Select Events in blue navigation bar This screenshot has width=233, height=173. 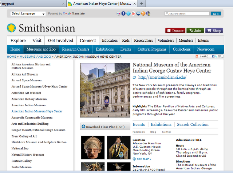click(126, 49)
